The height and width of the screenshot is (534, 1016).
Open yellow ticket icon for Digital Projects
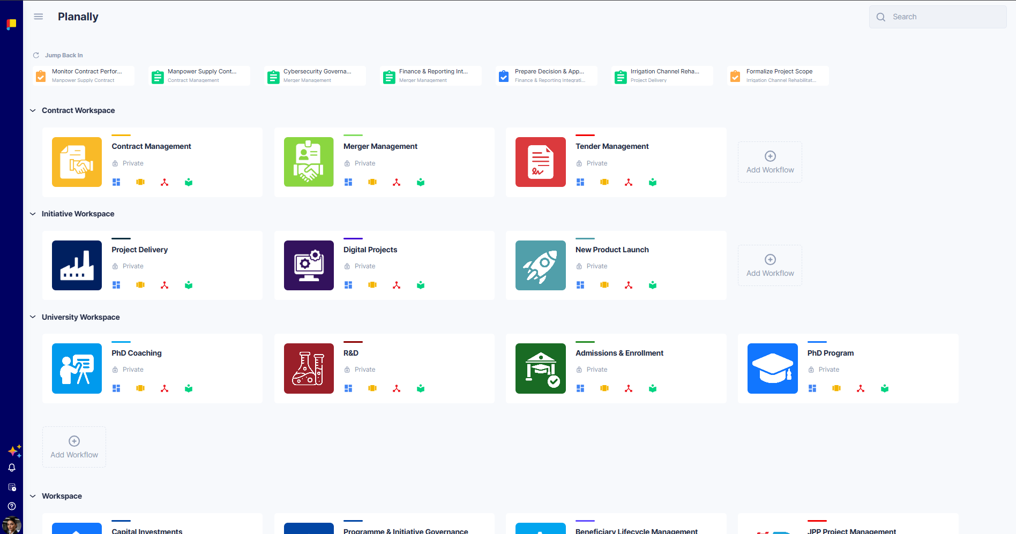tap(372, 285)
